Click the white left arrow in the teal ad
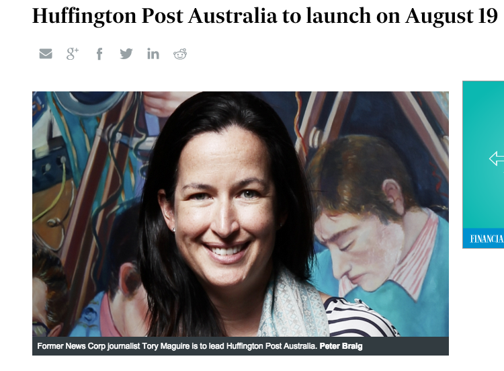 click(x=497, y=159)
